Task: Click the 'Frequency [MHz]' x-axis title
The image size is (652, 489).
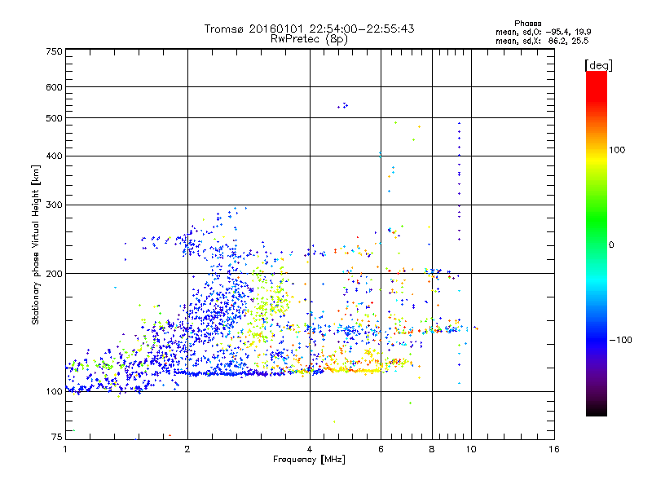Action: point(309,460)
